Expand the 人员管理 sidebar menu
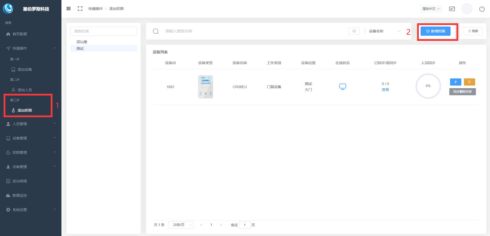The image size is (490, 236). [x=31, y=124]
